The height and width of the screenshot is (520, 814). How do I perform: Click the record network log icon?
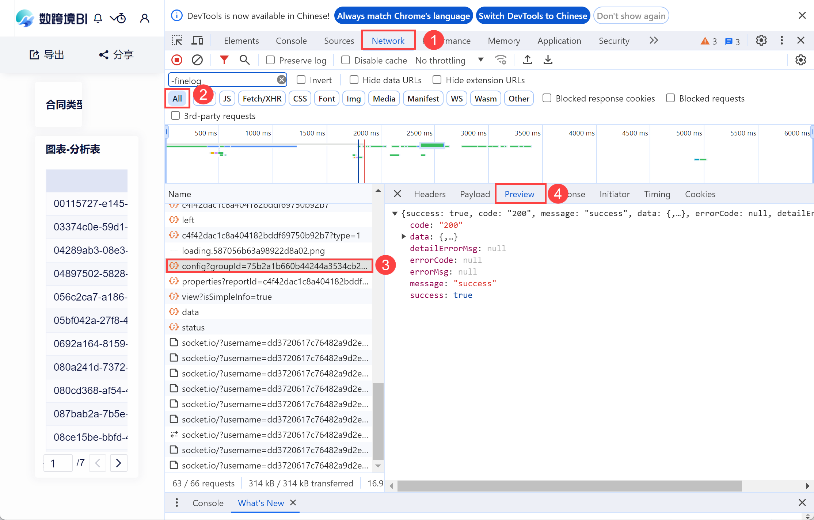(177, 60)
